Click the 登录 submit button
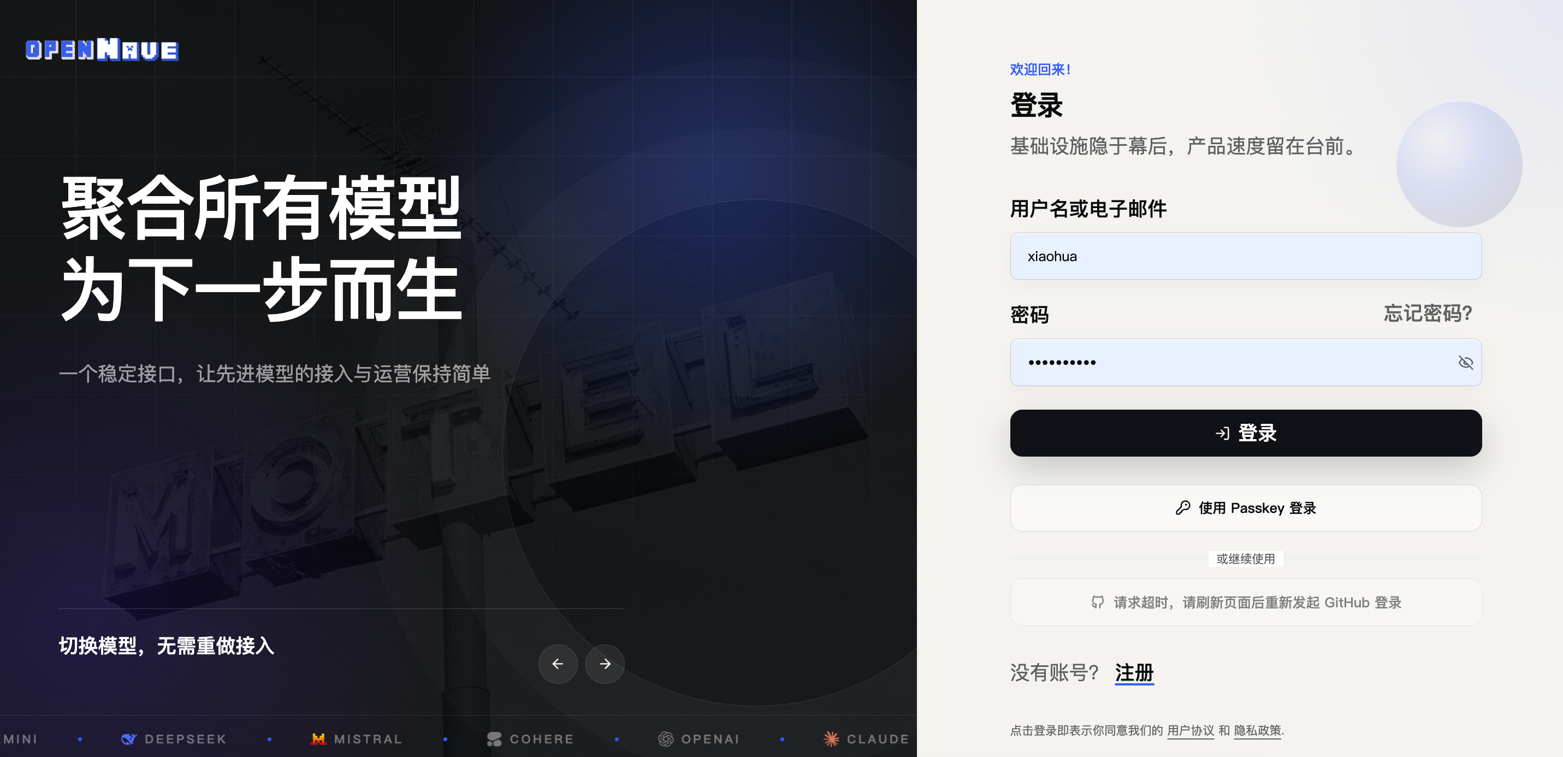This screenshot has height=757, width=1563. 1245,433
